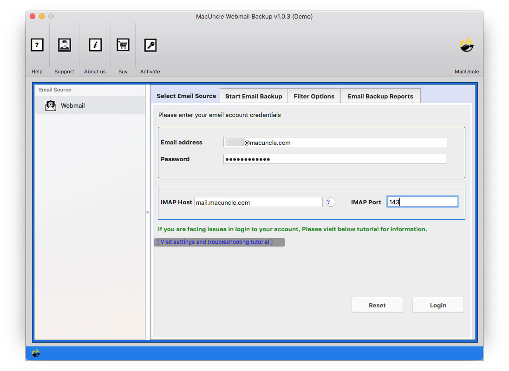
Task: Open the Help panel via the question mark icon
Action: coord(37,45)
